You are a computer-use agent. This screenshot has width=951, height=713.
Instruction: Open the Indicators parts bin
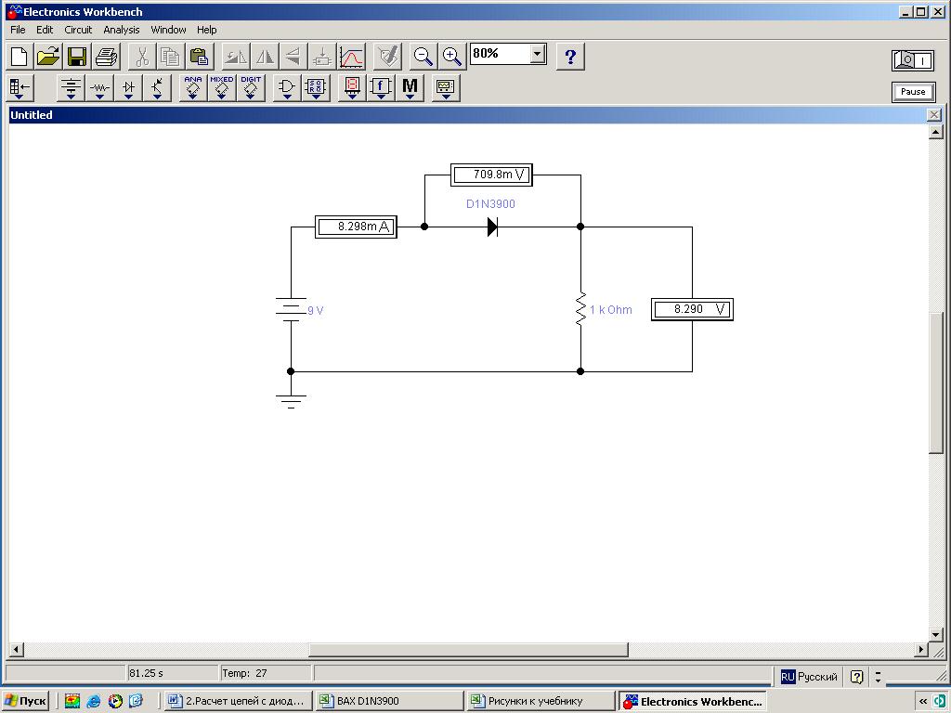(352, 87)
